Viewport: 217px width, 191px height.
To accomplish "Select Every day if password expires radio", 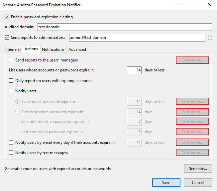I will [x=18, y=102].
